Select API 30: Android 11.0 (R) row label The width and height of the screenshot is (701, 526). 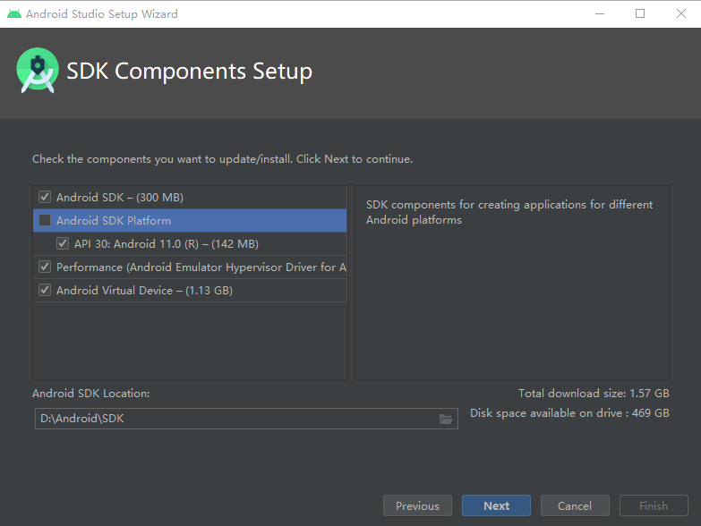click(167, 244)
